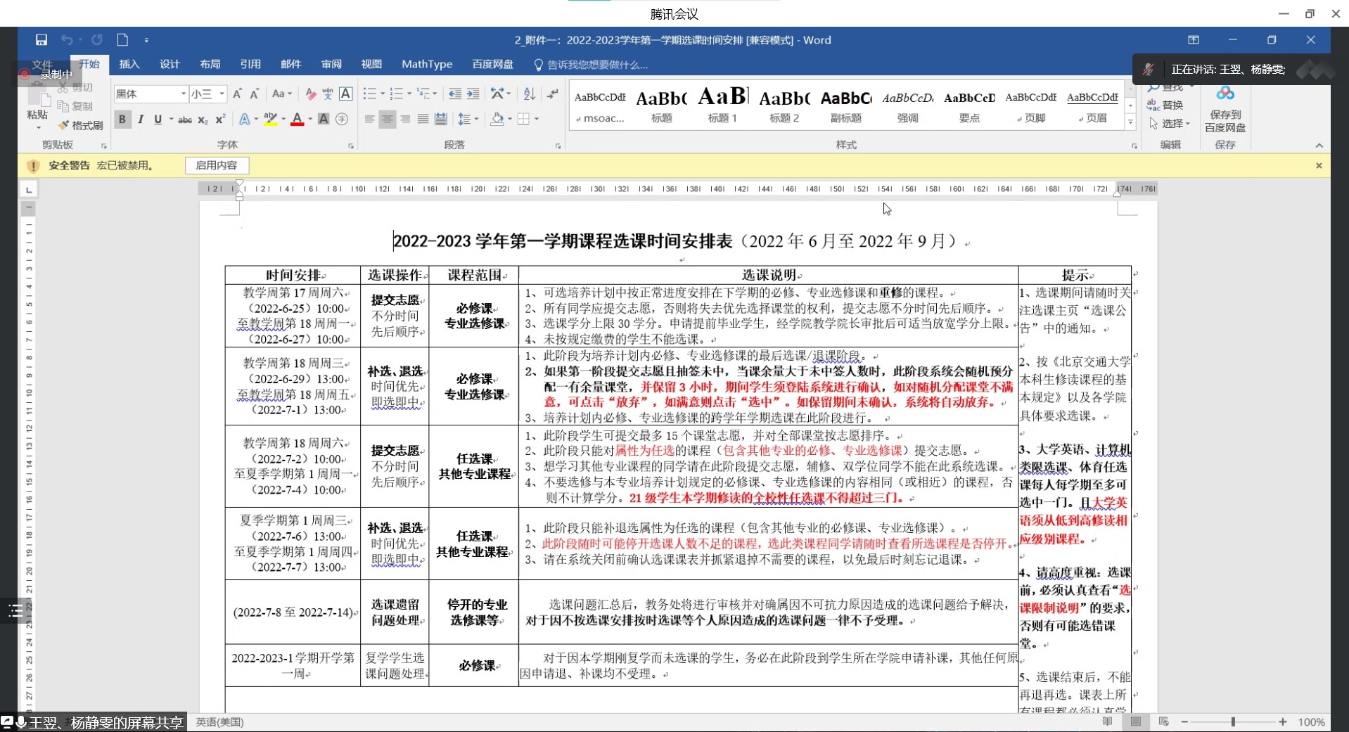Click the strikethrough abc icon
The width and height of the screenshot is (1349, 732).
185,120
